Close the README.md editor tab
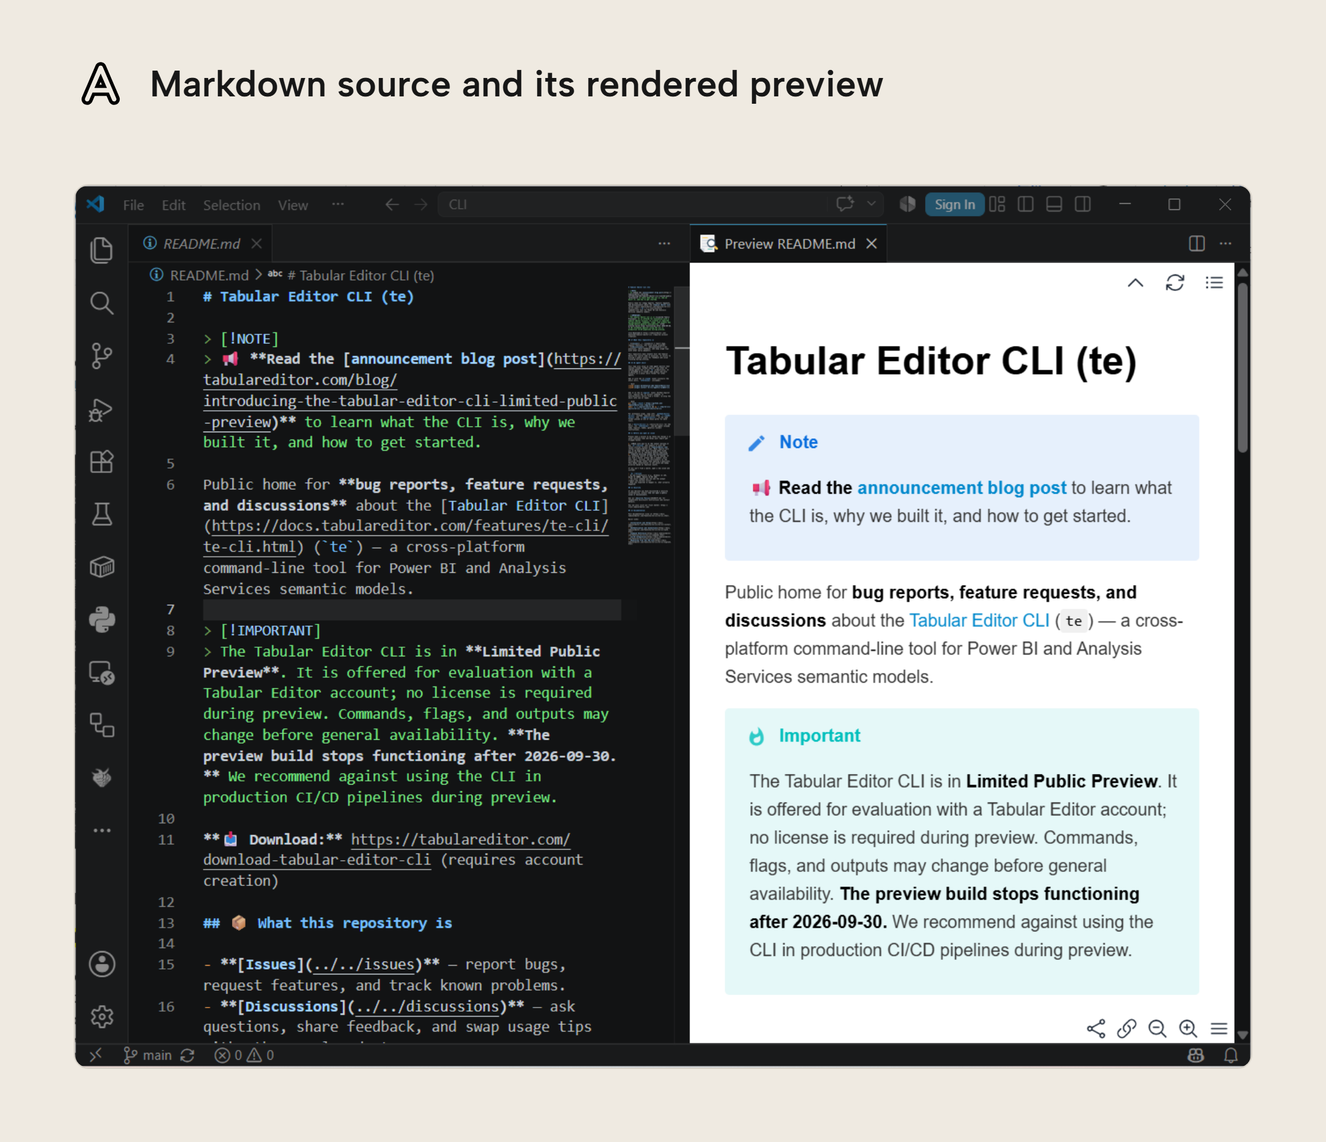Viewport: 1326px width, 1142px height. point(257,244)
